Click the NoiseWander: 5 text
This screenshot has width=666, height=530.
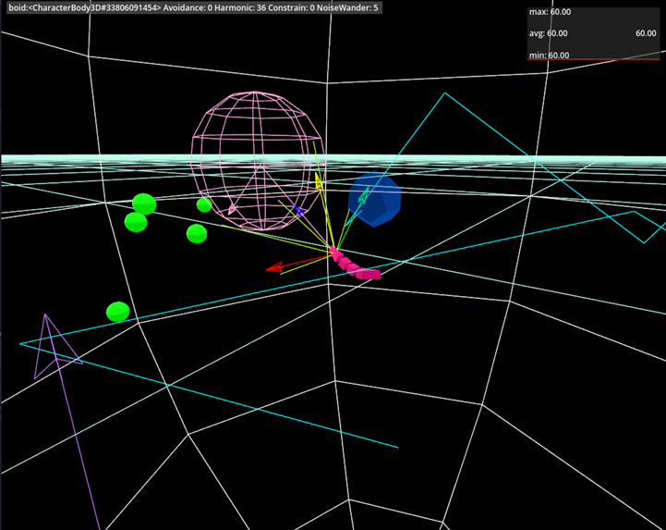click(345, 7)
